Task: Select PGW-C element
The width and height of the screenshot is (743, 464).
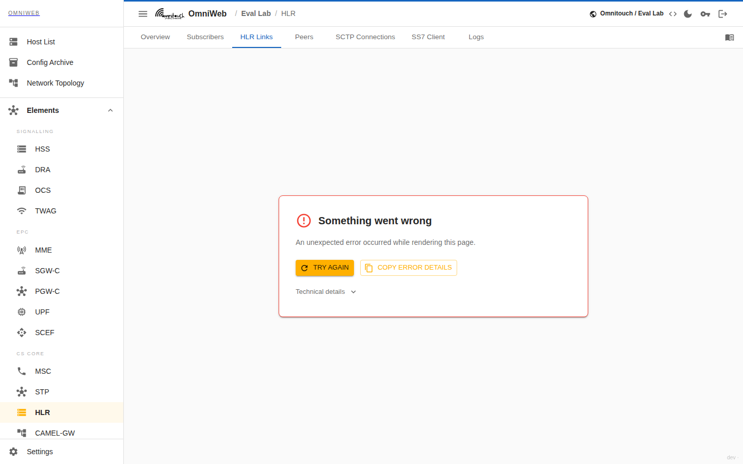Action: point(62,291)
